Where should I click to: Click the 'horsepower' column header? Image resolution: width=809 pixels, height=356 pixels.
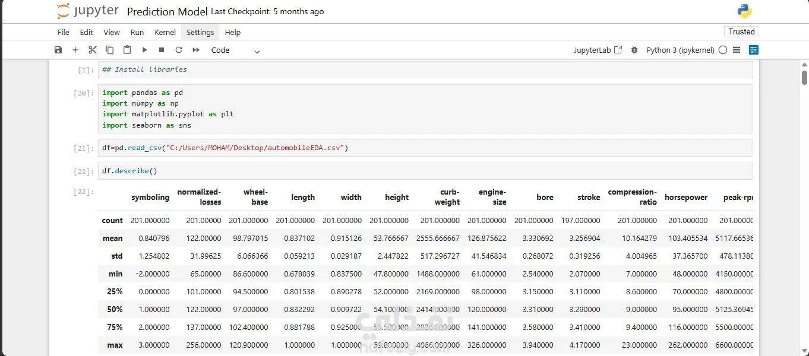[x=686, y=198]
